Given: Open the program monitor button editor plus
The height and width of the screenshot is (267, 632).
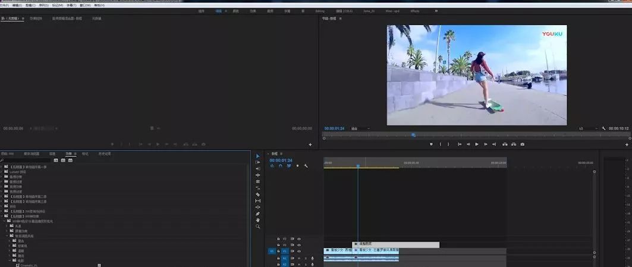Looking at the screenshot, I should click(x=627, y=145).
